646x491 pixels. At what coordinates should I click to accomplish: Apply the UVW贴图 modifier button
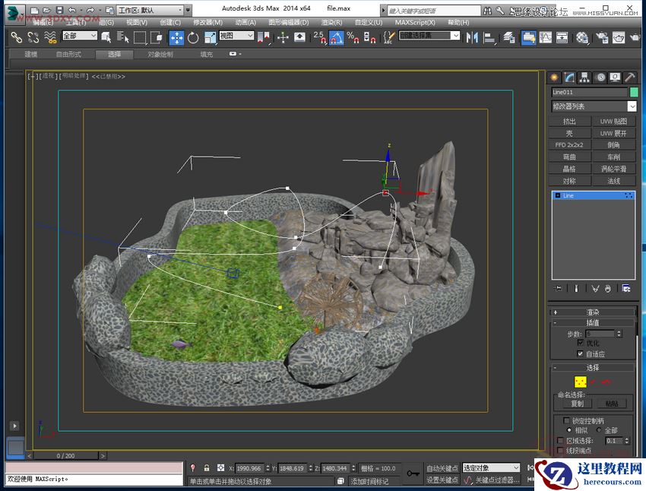(x=614, y=121)
